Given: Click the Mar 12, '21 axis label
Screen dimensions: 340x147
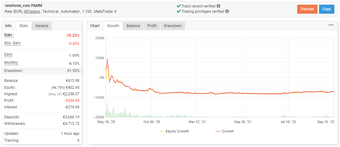Looking at the screenshot, I should (197, 122).
